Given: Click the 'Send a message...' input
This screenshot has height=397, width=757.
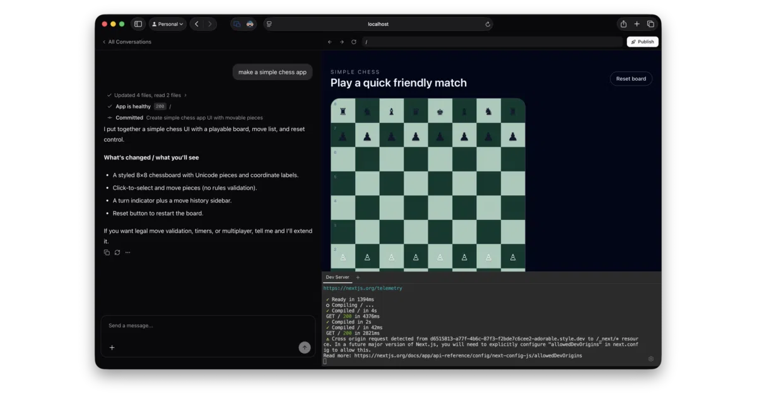Looking at the screenshot, I should point(208,326).
